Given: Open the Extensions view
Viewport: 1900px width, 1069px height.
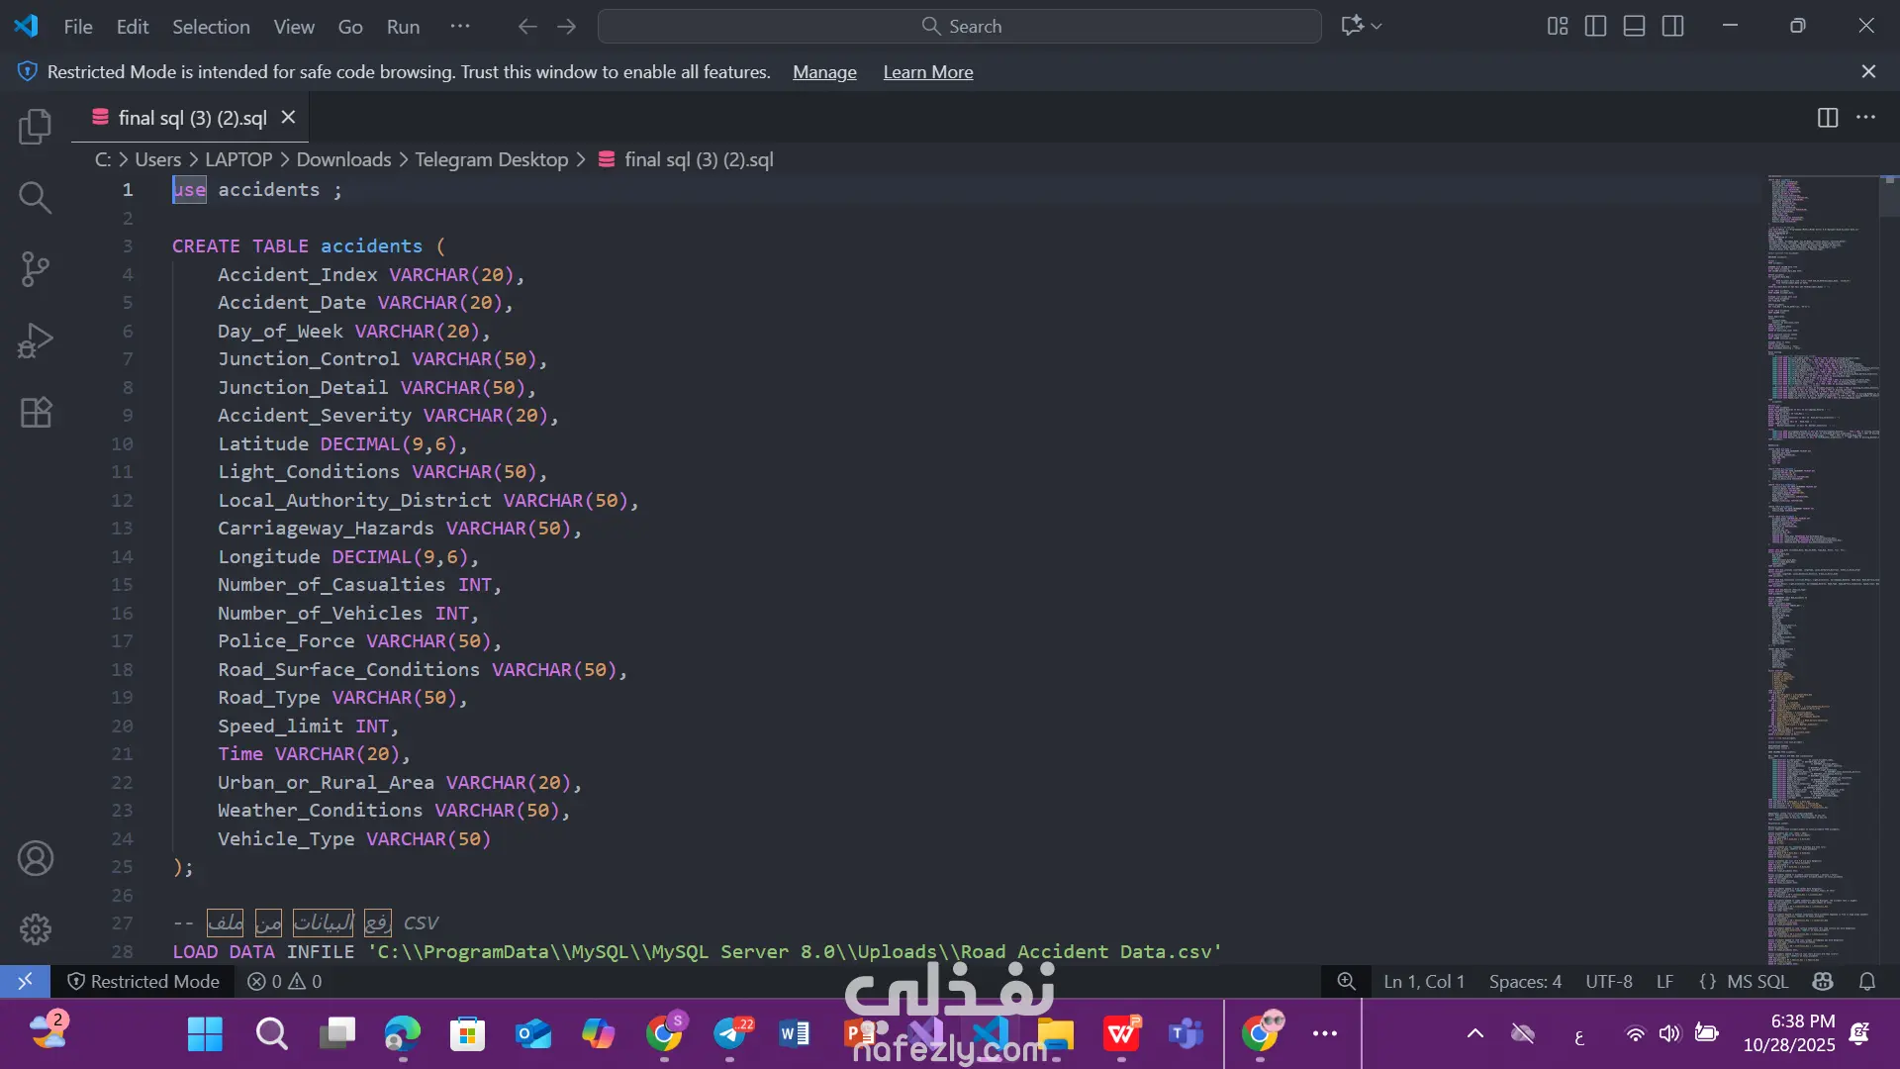Looking at the screenshot, I should (x=35, y=412).
